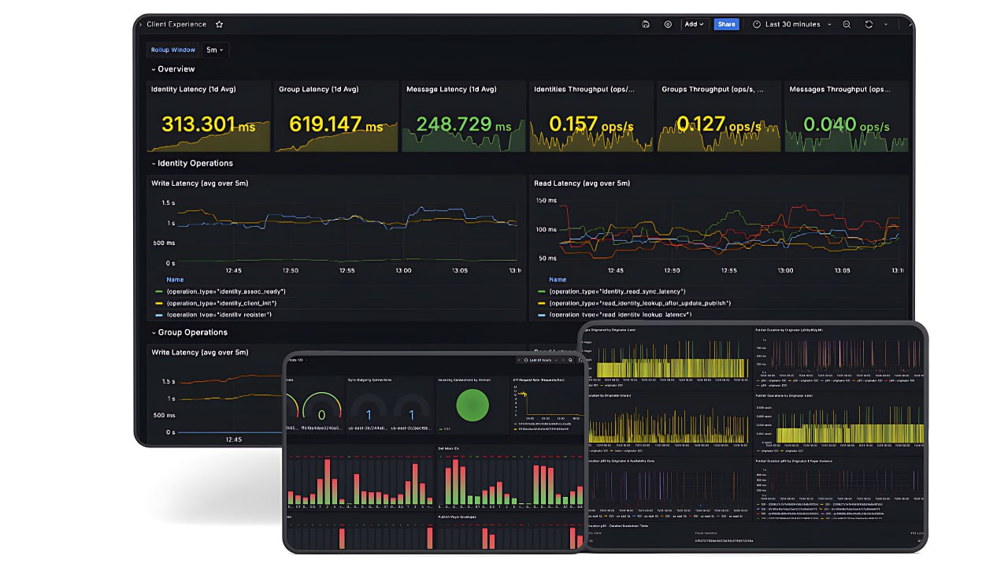
Task: Click the search icon on the small tablet dashboard
Action: pyautogui.click(x=571, y=360)
